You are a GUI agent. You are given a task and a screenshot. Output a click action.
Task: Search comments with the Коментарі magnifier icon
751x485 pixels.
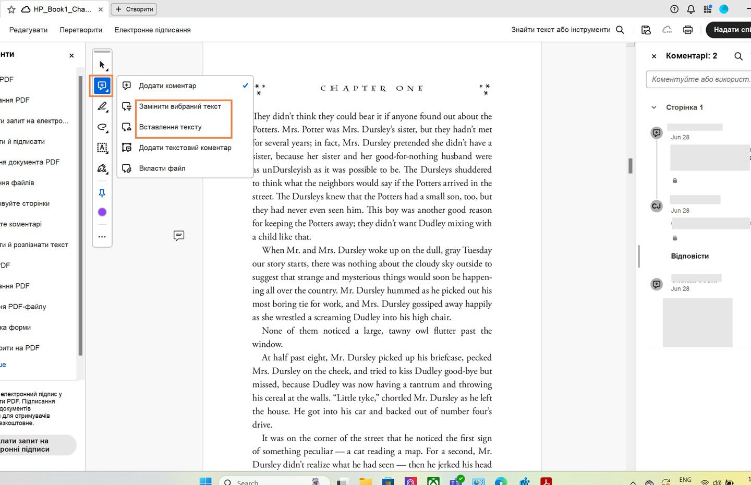click(738, 56)
